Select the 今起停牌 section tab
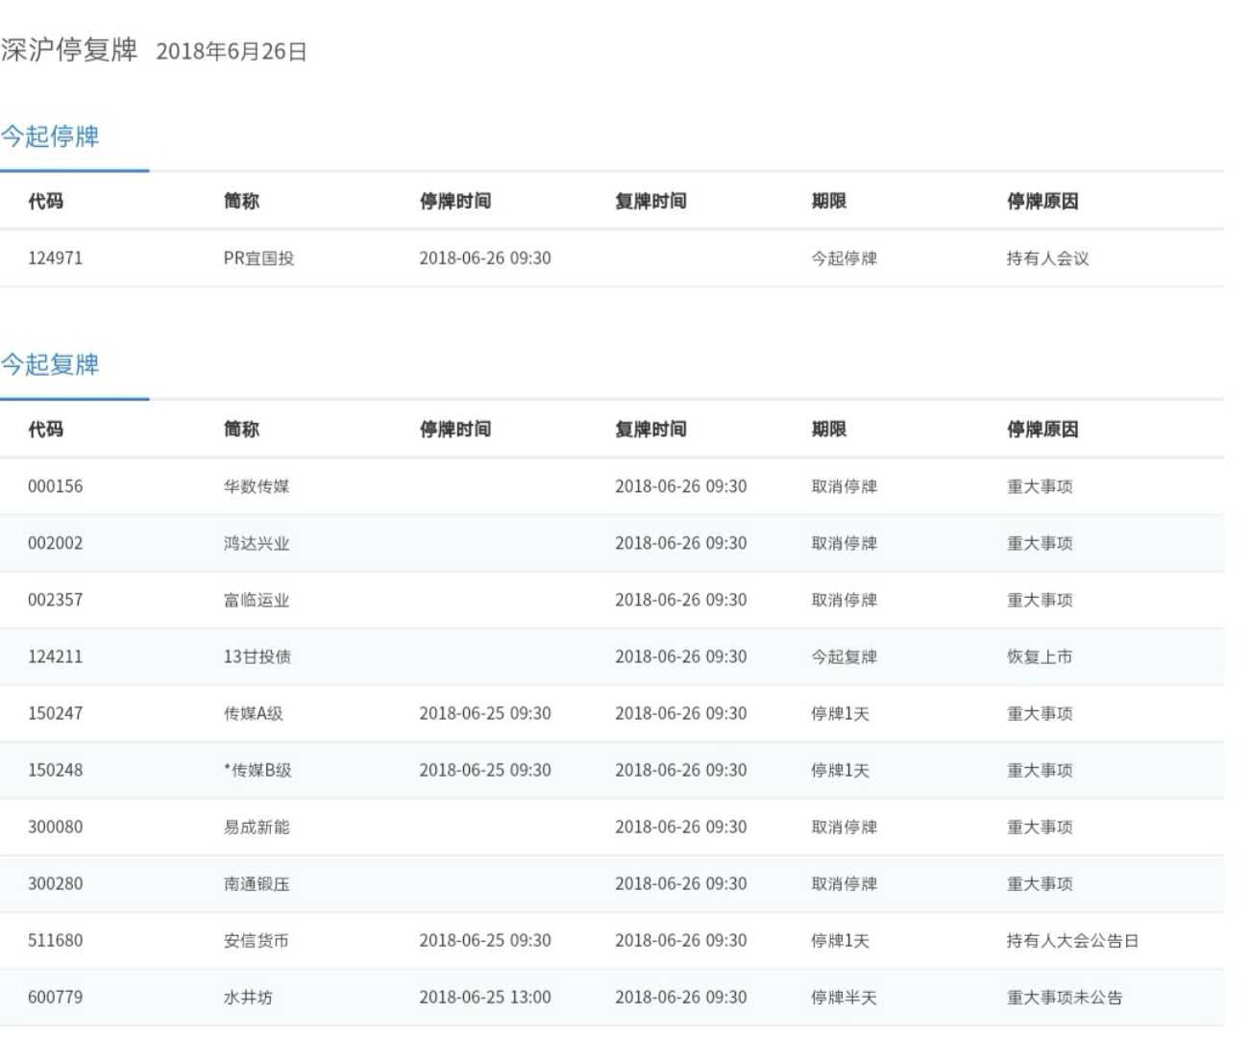 coord(50,136)
